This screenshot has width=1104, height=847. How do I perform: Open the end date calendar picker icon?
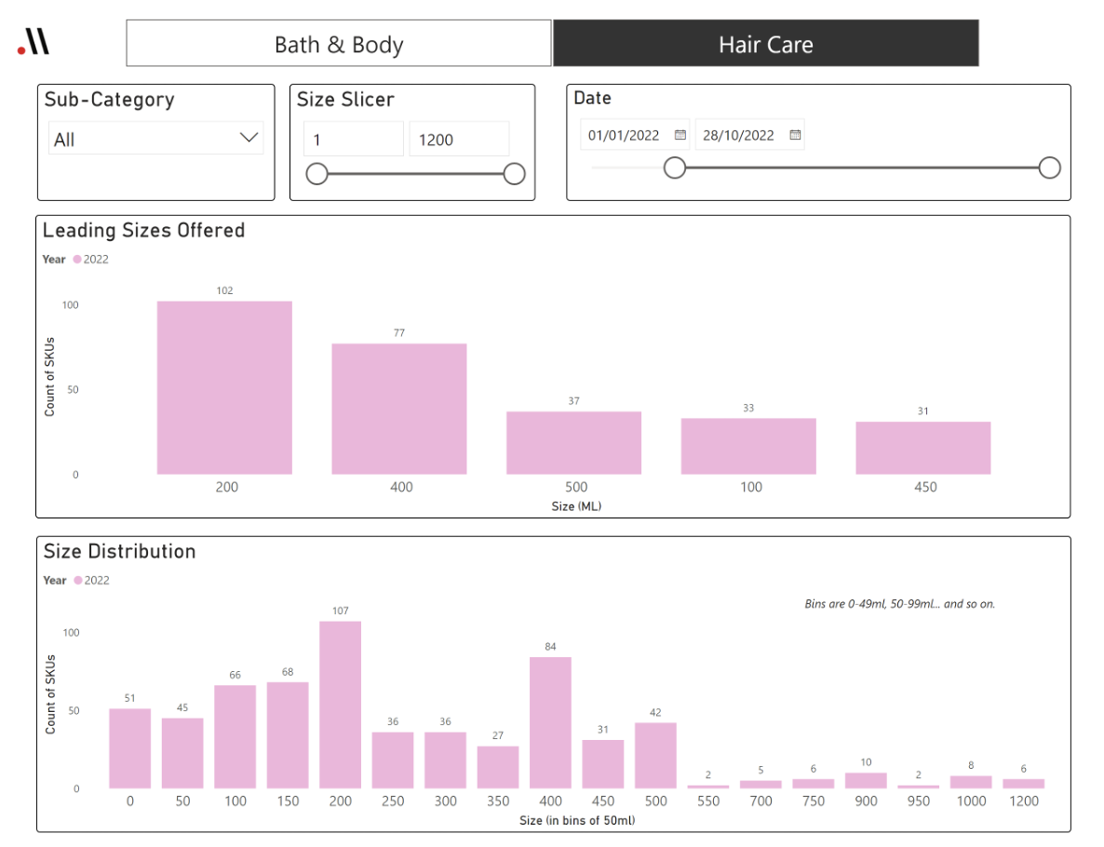tap(795, 135)
